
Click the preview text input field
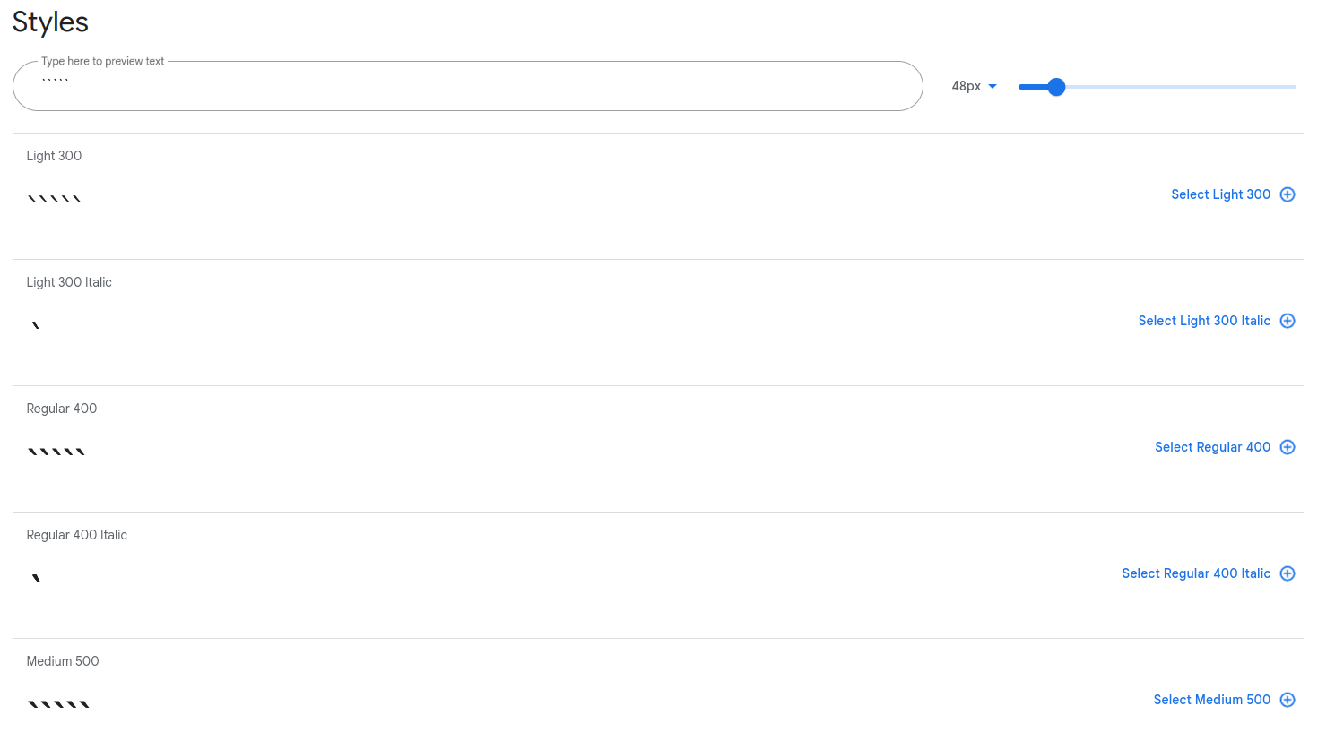[x=466, y=86]
